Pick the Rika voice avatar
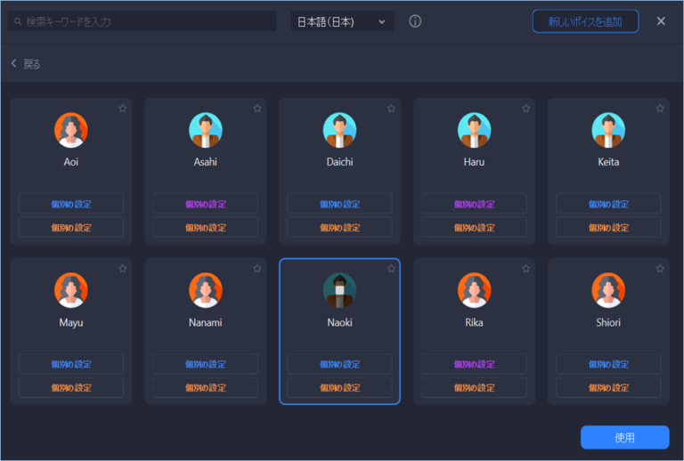Screen dimensions: 684x461 [x=474, y=290]
